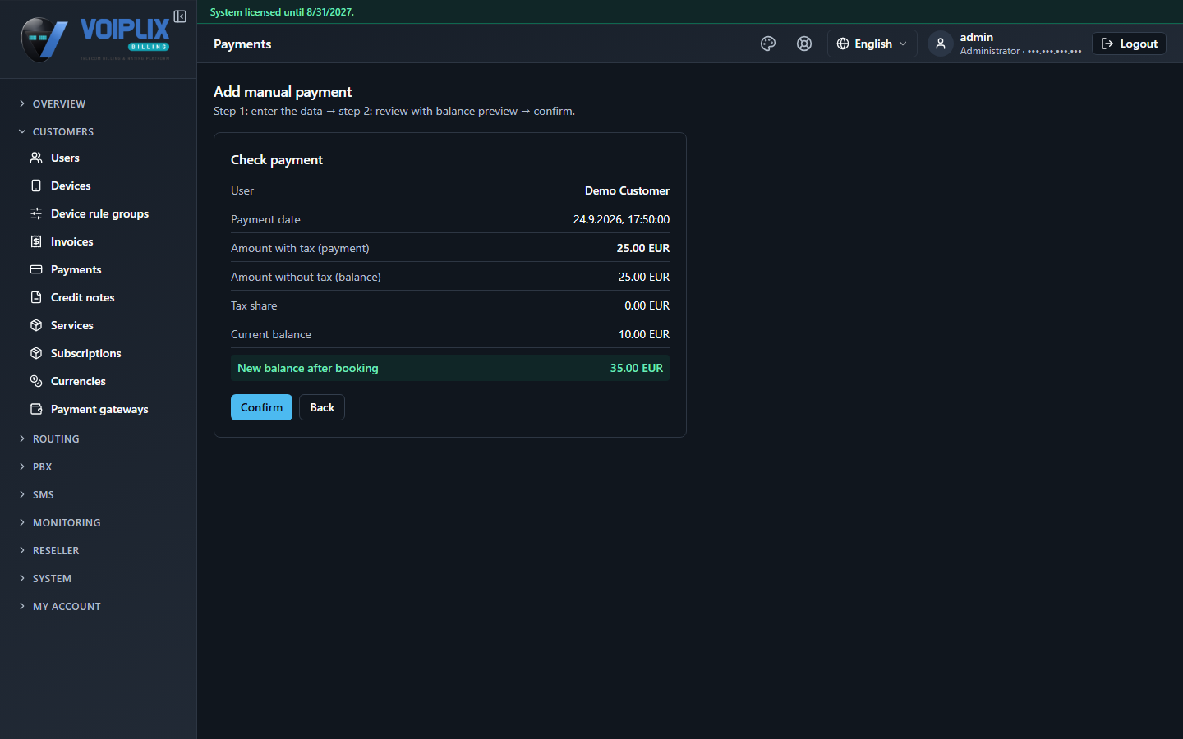Click the Invoices receipt icon
The image size is (1183, 739).
(x=36, y=241)
